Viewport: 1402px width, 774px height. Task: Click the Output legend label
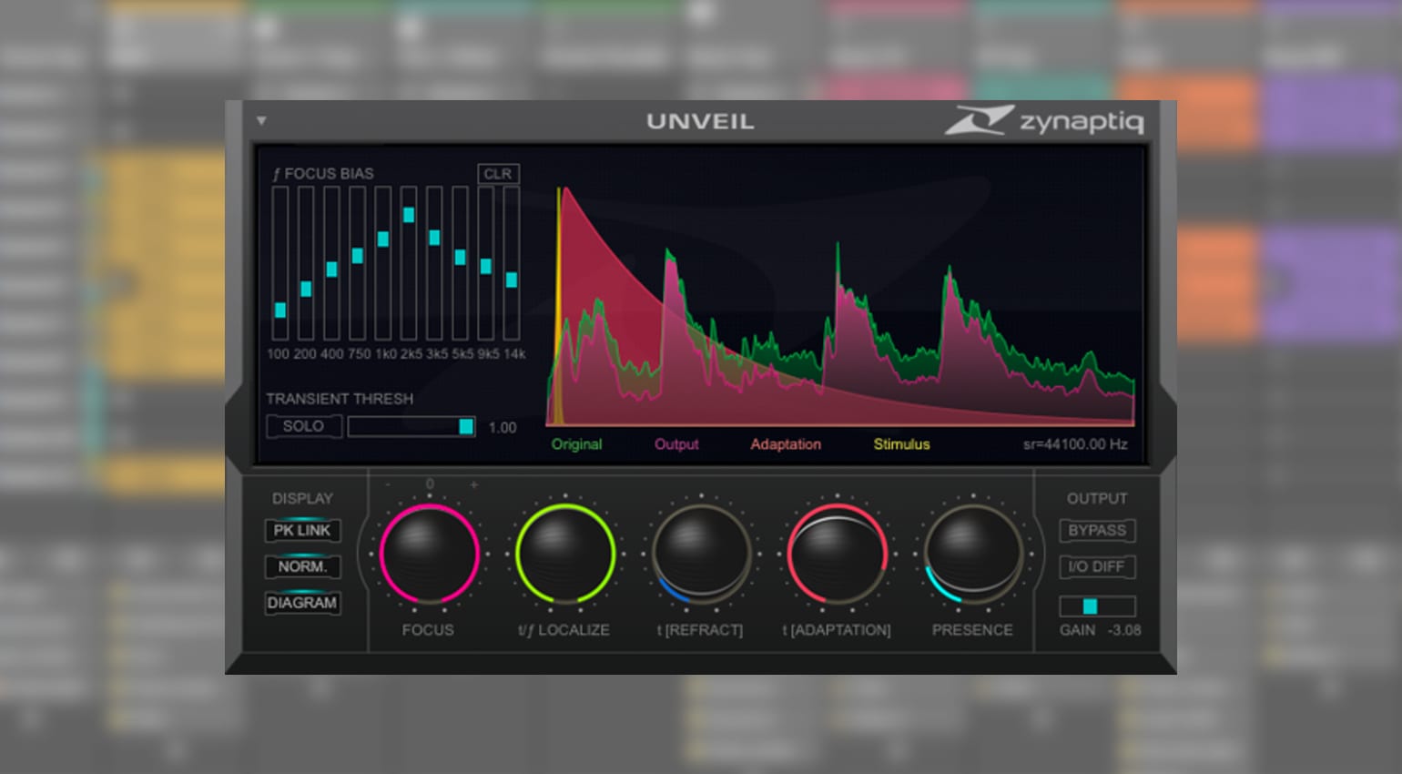(x=676, y=444)
